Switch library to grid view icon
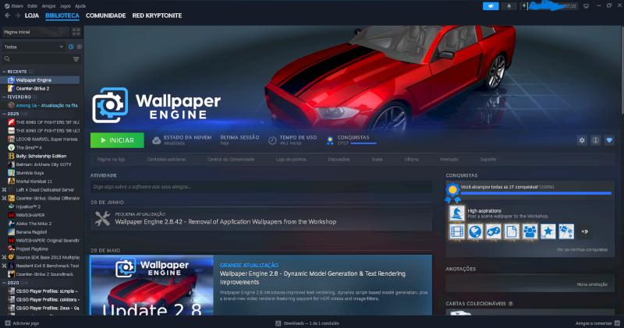Image resolution: width=624 pixels, height=328 pixels. 76,32
